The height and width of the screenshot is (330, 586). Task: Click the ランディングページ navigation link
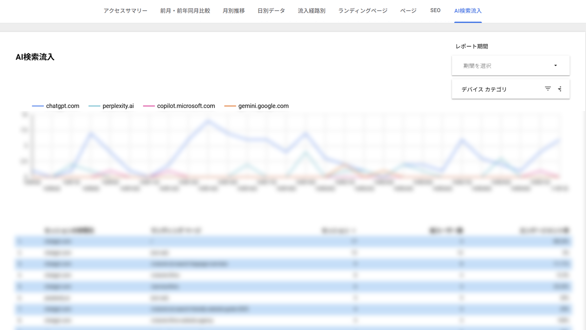(x=362, y=10)
